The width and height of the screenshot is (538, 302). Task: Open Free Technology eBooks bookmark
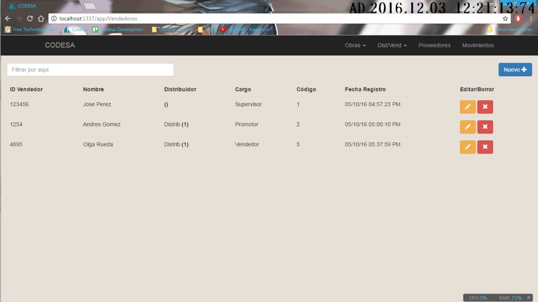31,30
